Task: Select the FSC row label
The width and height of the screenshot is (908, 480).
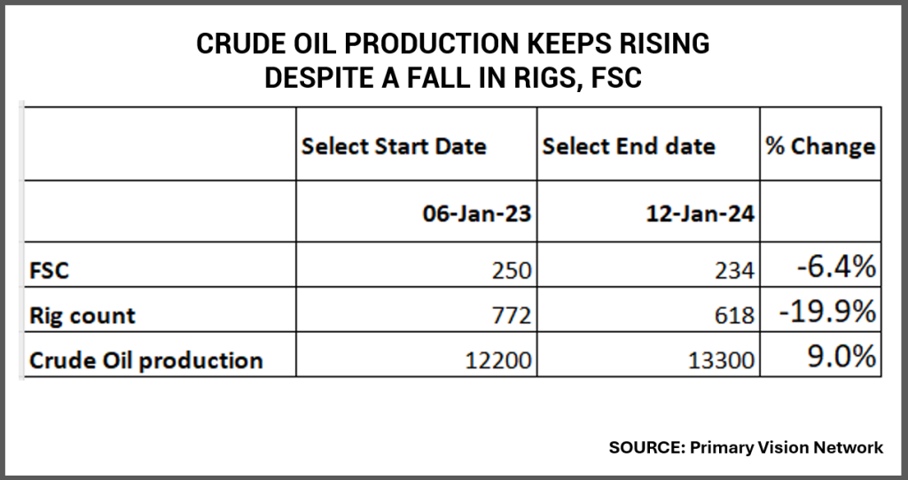Action: (51, 270)
